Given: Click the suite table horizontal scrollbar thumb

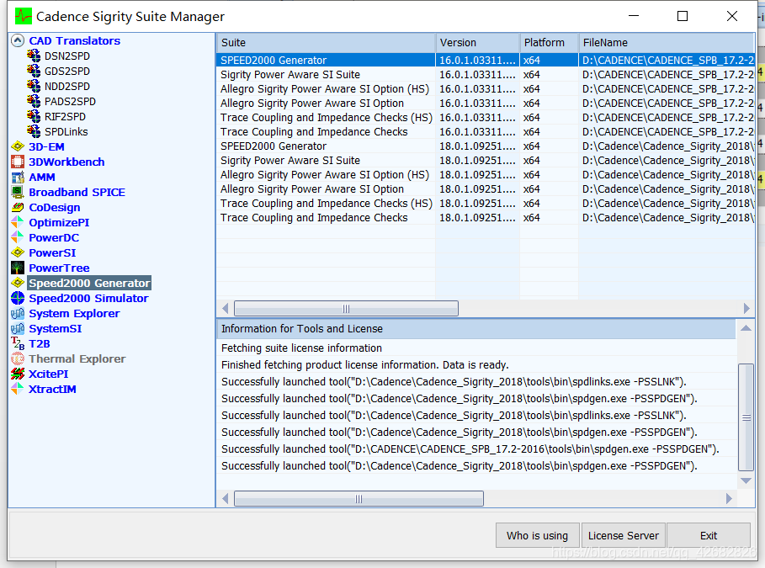Looking at the screenshot, I should pyautogui.click(x=346, y=308).
